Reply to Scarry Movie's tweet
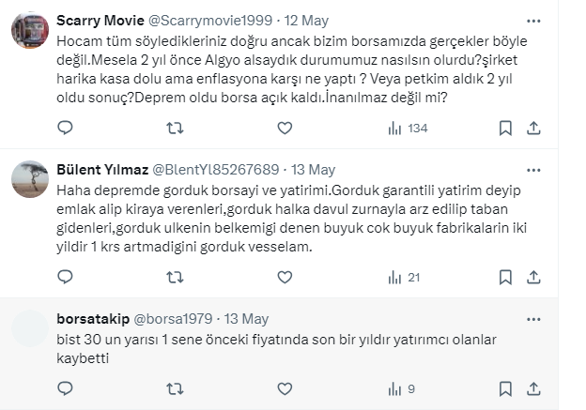Viewport: 586px width, 410px height. pyautogui.click(x=65, y=128)
